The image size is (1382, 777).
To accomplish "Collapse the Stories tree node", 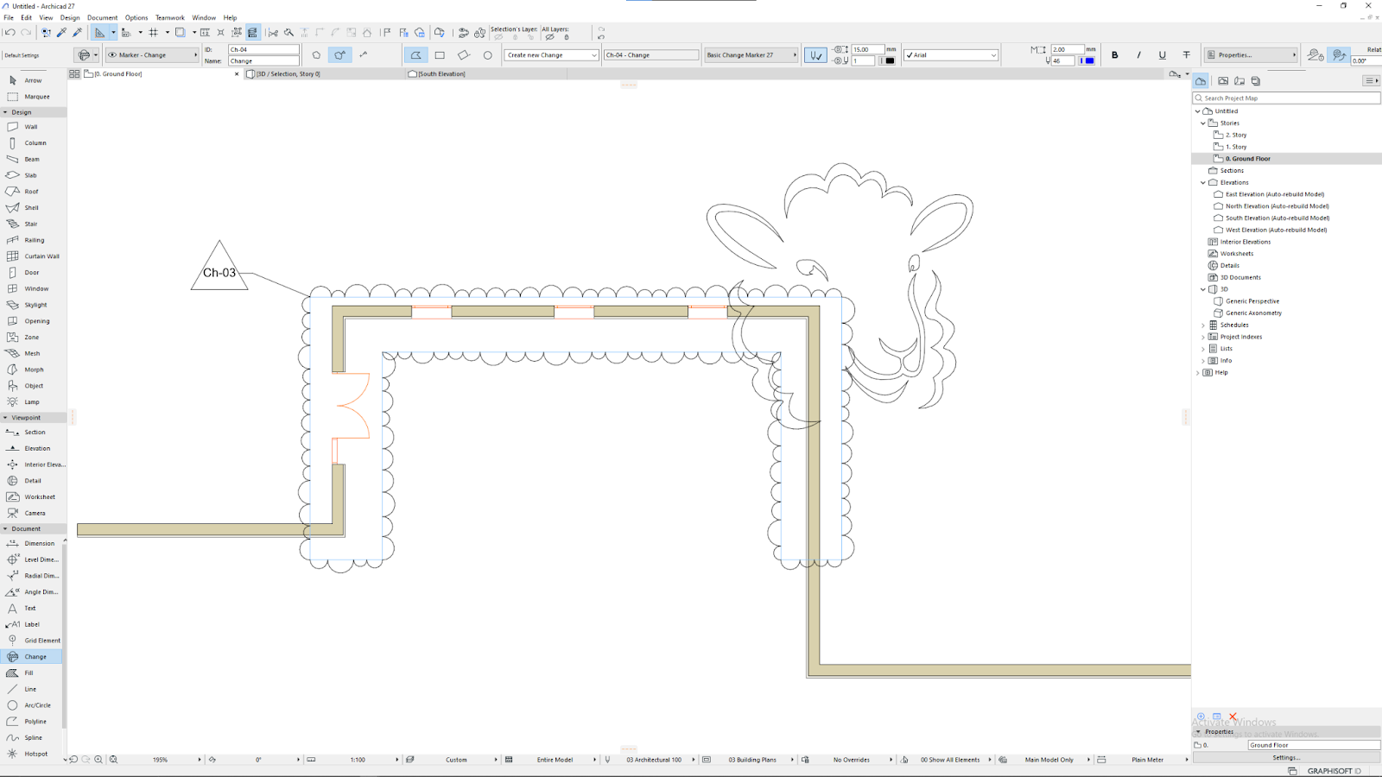I will [x=1203, y=123].
